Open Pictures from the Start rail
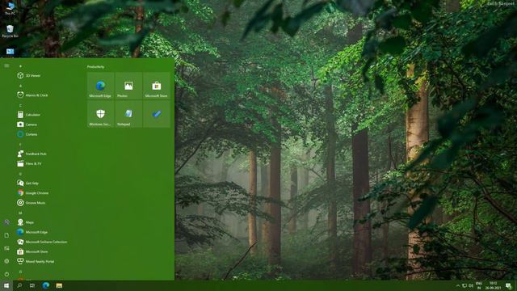The height and width of the screenshot is (291, 517). [6, 248]
